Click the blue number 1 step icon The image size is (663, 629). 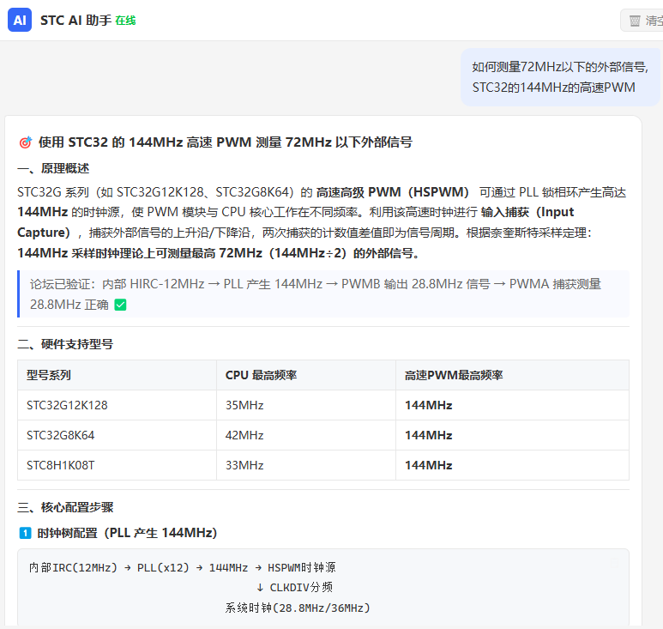tap(26, 533)
